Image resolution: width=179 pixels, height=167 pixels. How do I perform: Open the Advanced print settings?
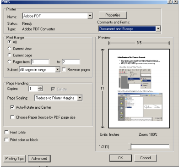click(x=39, y=159)
